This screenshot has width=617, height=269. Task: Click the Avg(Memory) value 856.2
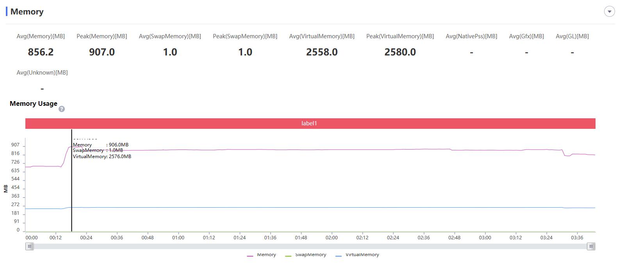41,52
